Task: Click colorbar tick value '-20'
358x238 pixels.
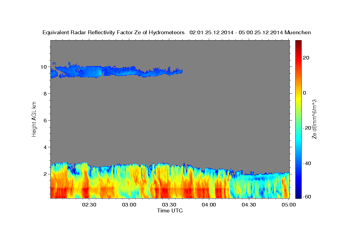Action: [x=306, y=128]
